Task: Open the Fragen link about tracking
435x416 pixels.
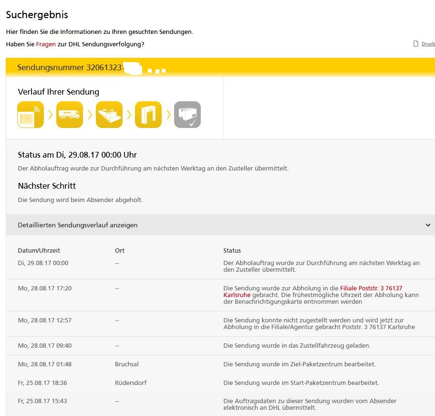Action: (x=46, y=44)
